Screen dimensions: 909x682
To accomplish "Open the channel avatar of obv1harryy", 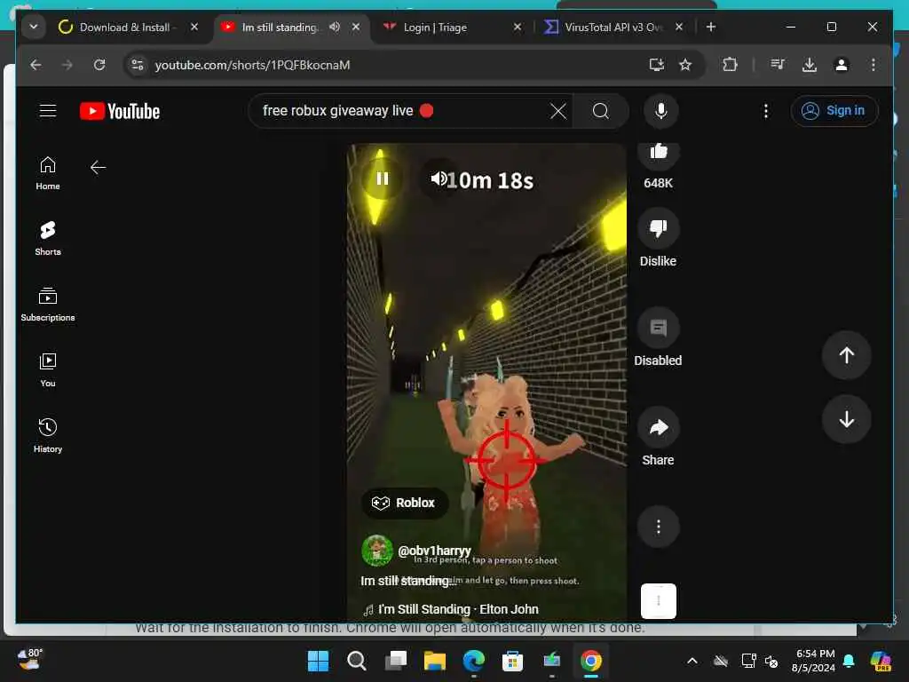I will 376,551.
